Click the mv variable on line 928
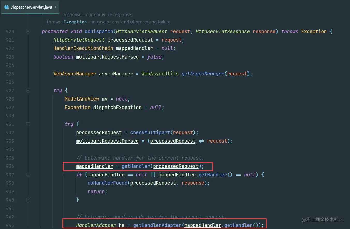 click(x=104, y=99)
